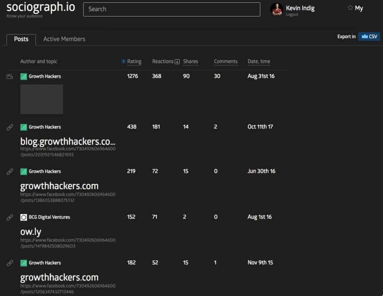The width and height of the screenshot is (383, 296).
Task: Click Growth Hackers avatar on Aug 31st 16 post
Action: (x=24, y=77)
